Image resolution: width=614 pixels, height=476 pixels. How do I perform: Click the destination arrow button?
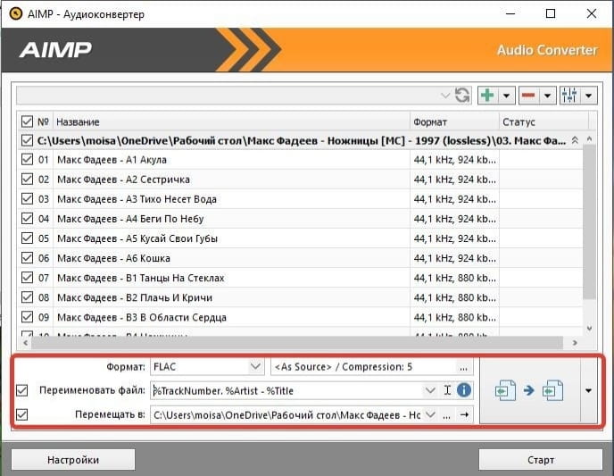click(464, 414)
